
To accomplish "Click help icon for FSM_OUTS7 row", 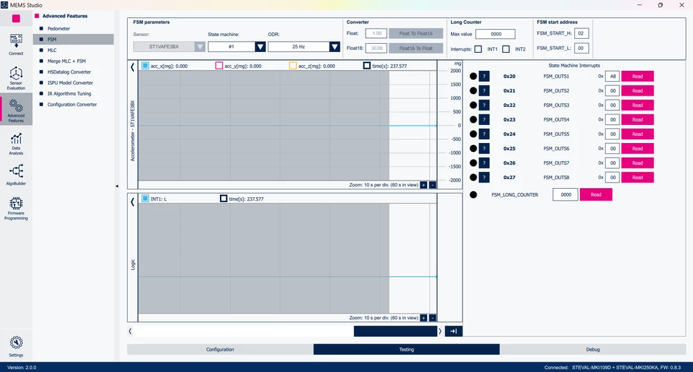I will [484, 163].
